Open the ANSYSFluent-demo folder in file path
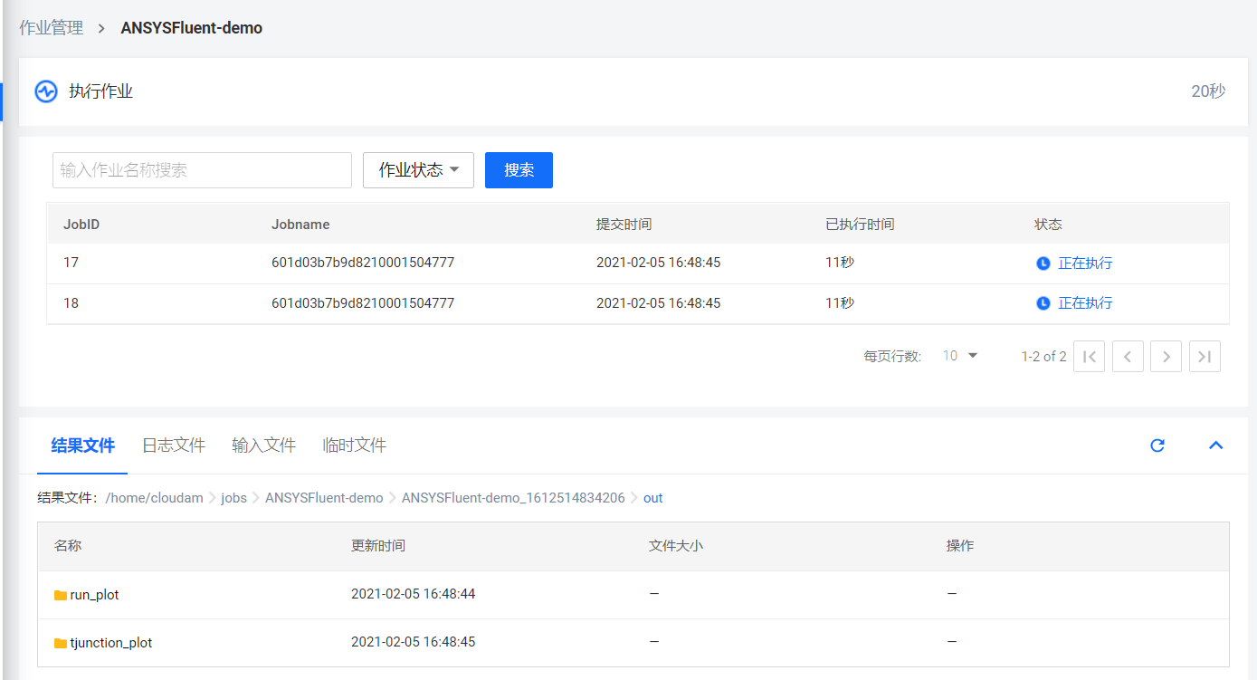Viewport: 1257px width, 680px height. [x=324, y=498]
